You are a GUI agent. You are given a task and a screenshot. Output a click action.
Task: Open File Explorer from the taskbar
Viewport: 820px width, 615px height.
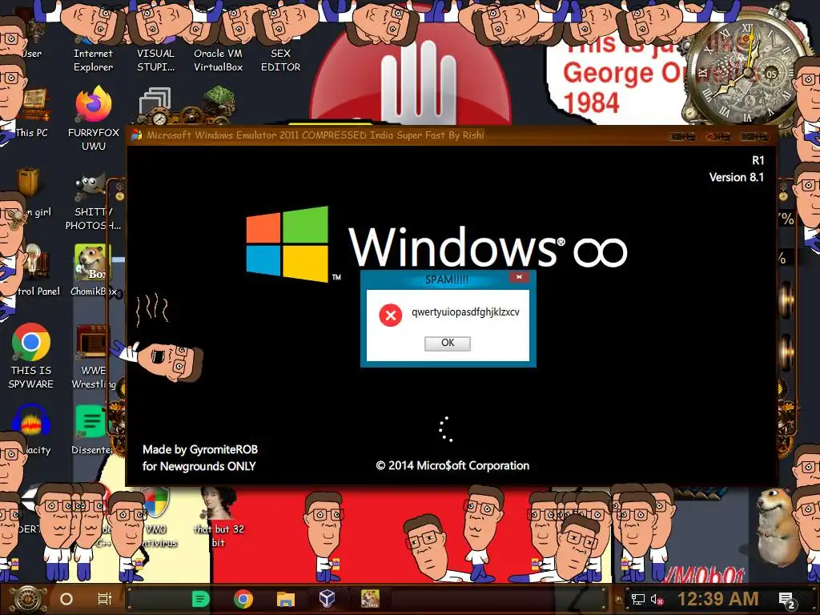pos(286,599)
